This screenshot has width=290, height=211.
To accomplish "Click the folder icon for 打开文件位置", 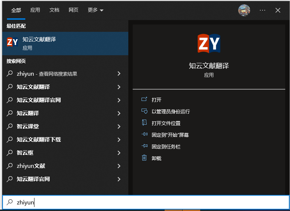I will tap(144, 123).
